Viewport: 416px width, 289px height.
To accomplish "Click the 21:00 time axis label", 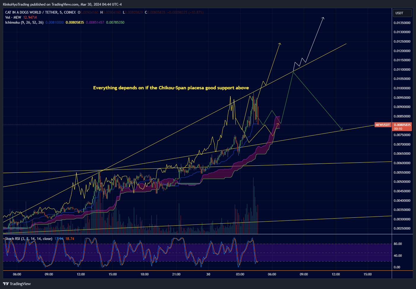I will pyautogui.click(x=176, y=274).
